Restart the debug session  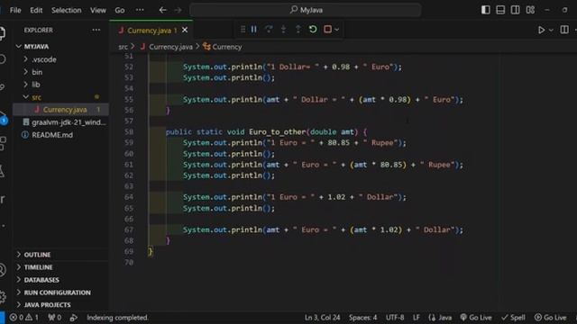(313, 30)
